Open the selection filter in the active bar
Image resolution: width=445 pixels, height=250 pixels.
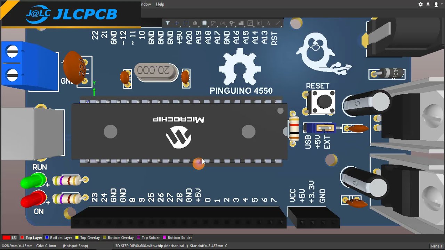click(x=168, y=23)
